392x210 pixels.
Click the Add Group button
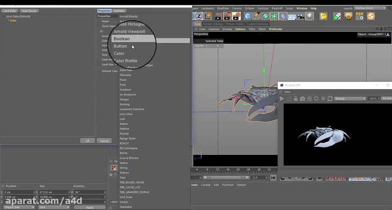pos(29,11)
